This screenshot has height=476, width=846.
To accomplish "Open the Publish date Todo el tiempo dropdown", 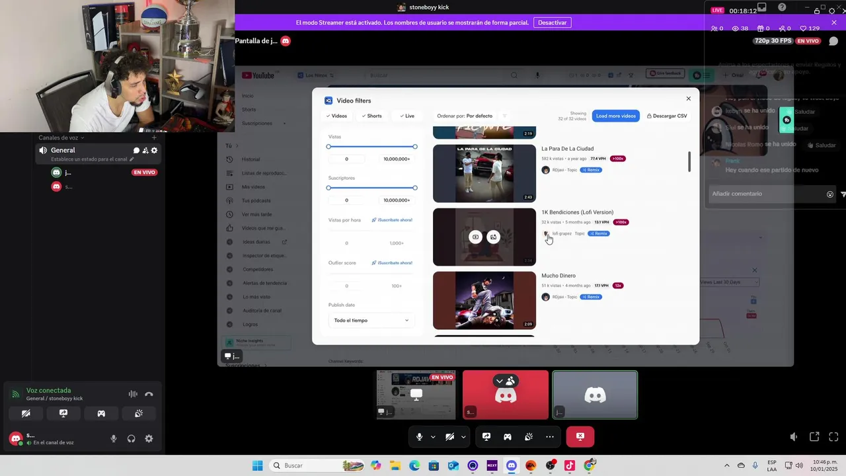I will click(x=371, y=321).
